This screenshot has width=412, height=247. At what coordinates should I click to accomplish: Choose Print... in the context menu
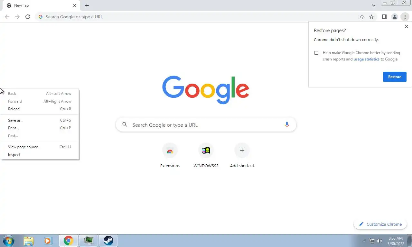point(40,128)
